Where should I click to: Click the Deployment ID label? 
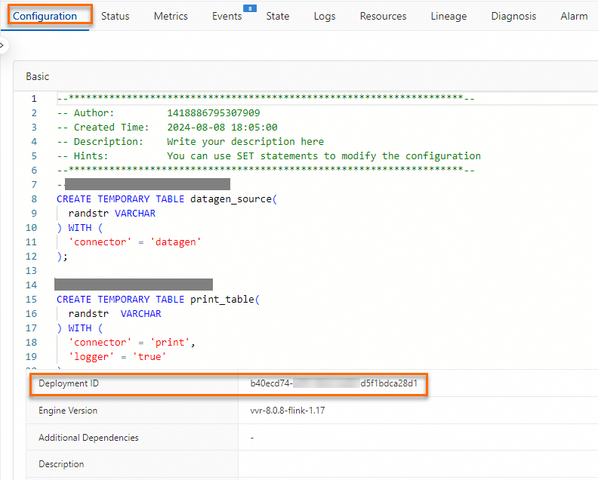point(69,383)
